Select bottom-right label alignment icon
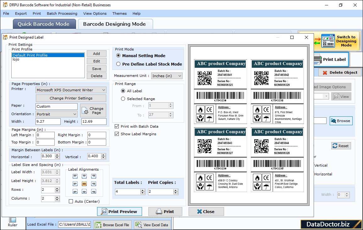 (x=94, y=191)
